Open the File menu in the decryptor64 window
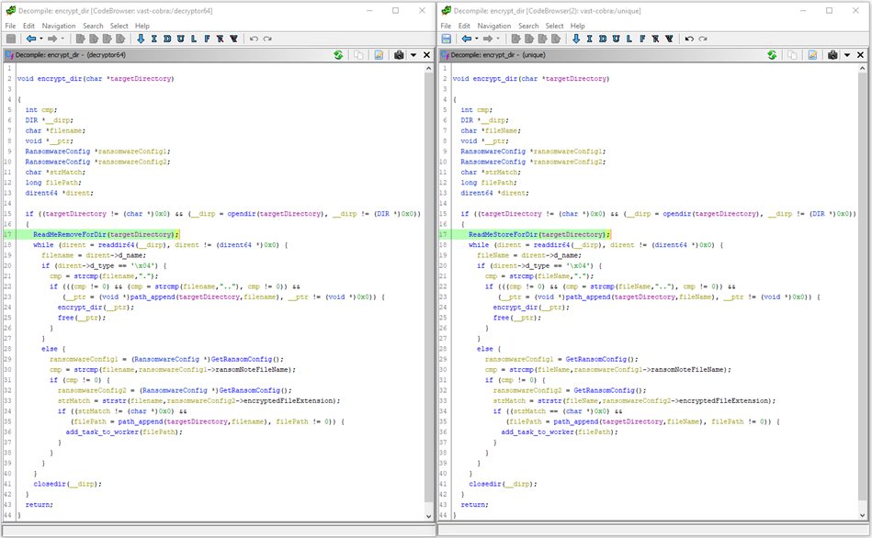The image size is (872, 538). [x=10, y=26]
